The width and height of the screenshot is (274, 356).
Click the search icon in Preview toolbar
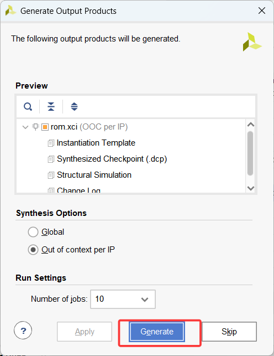point(28,106)
